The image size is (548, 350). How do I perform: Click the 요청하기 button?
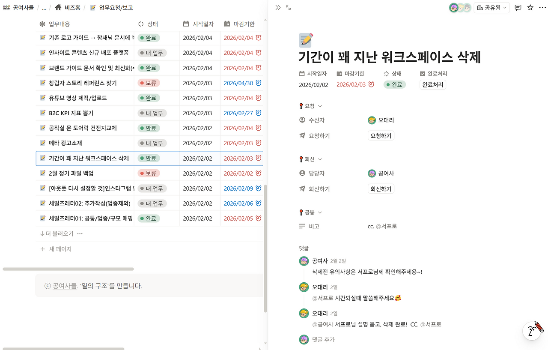click(x=381, y=135)
